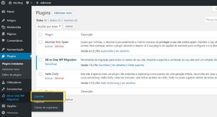
Task: Click the plus icon next to Adicionar
Action: pos(37,3)
